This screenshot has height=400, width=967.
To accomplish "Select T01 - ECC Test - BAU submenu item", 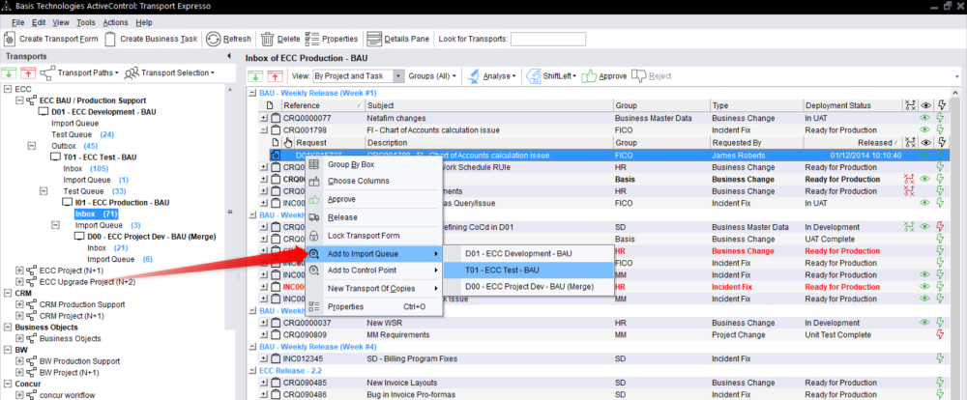I will (529, 270).
